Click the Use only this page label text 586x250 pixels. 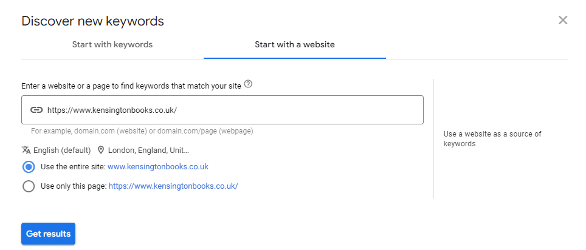74,186
